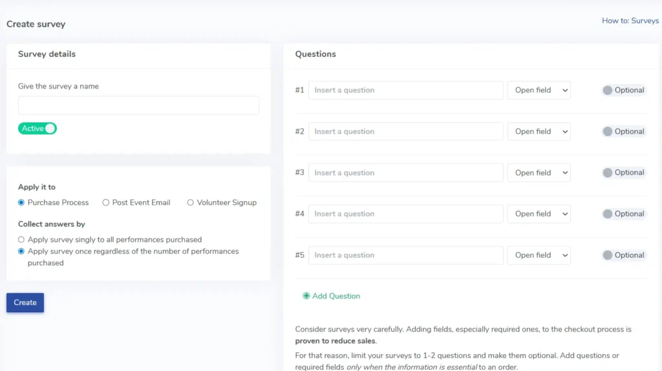Open field type dropdown for question #4
Image resolution: width=662 pixels, height=371 pixels.
coord(539,214)
